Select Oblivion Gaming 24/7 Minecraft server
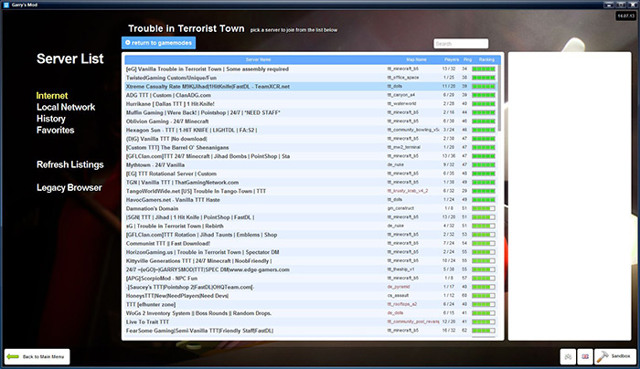Viewport: 640px width, 369px height. point(311,121)
